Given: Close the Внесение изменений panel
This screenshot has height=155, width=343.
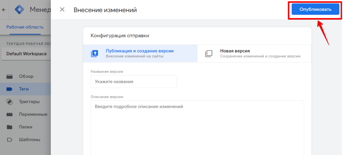Looking at the screenshot, I should pos(62,10).
